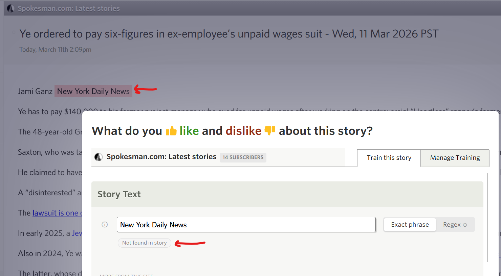Select the Exact phrase matching option
This screenshot has width=501, height=276.
410,225
